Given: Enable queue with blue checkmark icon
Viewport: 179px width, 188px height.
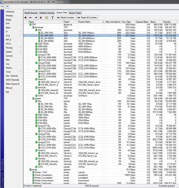Looking at the screenshot, I should tap(36, 17).
